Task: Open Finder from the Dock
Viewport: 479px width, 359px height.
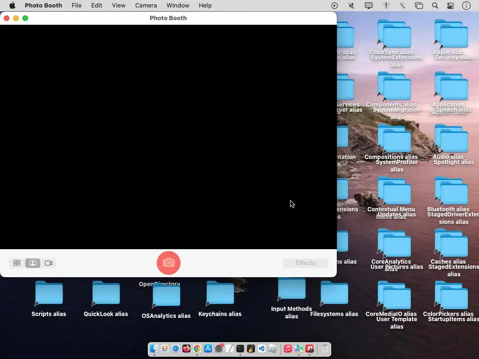Action: (154, 348)
